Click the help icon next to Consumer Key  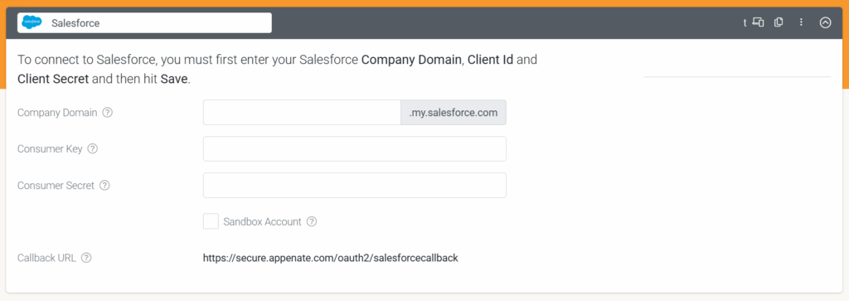coord(93,149)
